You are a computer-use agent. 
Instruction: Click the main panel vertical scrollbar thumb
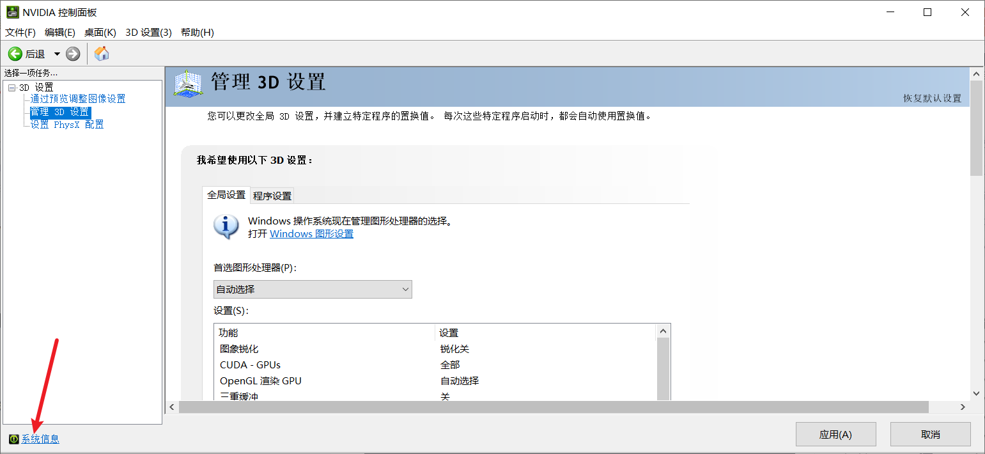(976, 129)
